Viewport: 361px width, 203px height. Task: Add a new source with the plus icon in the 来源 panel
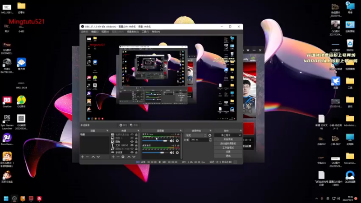[113, 157]
